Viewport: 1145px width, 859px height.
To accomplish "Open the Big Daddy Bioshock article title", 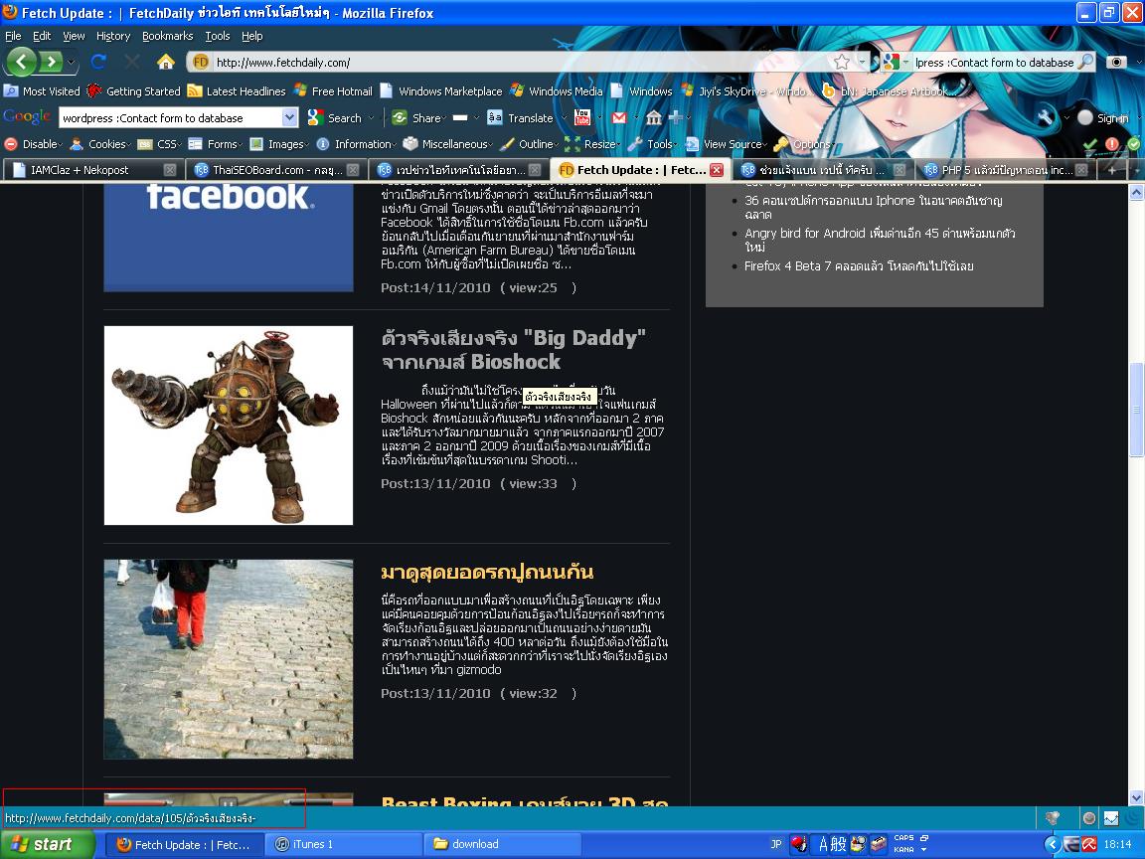I will (x=513, y=349).
